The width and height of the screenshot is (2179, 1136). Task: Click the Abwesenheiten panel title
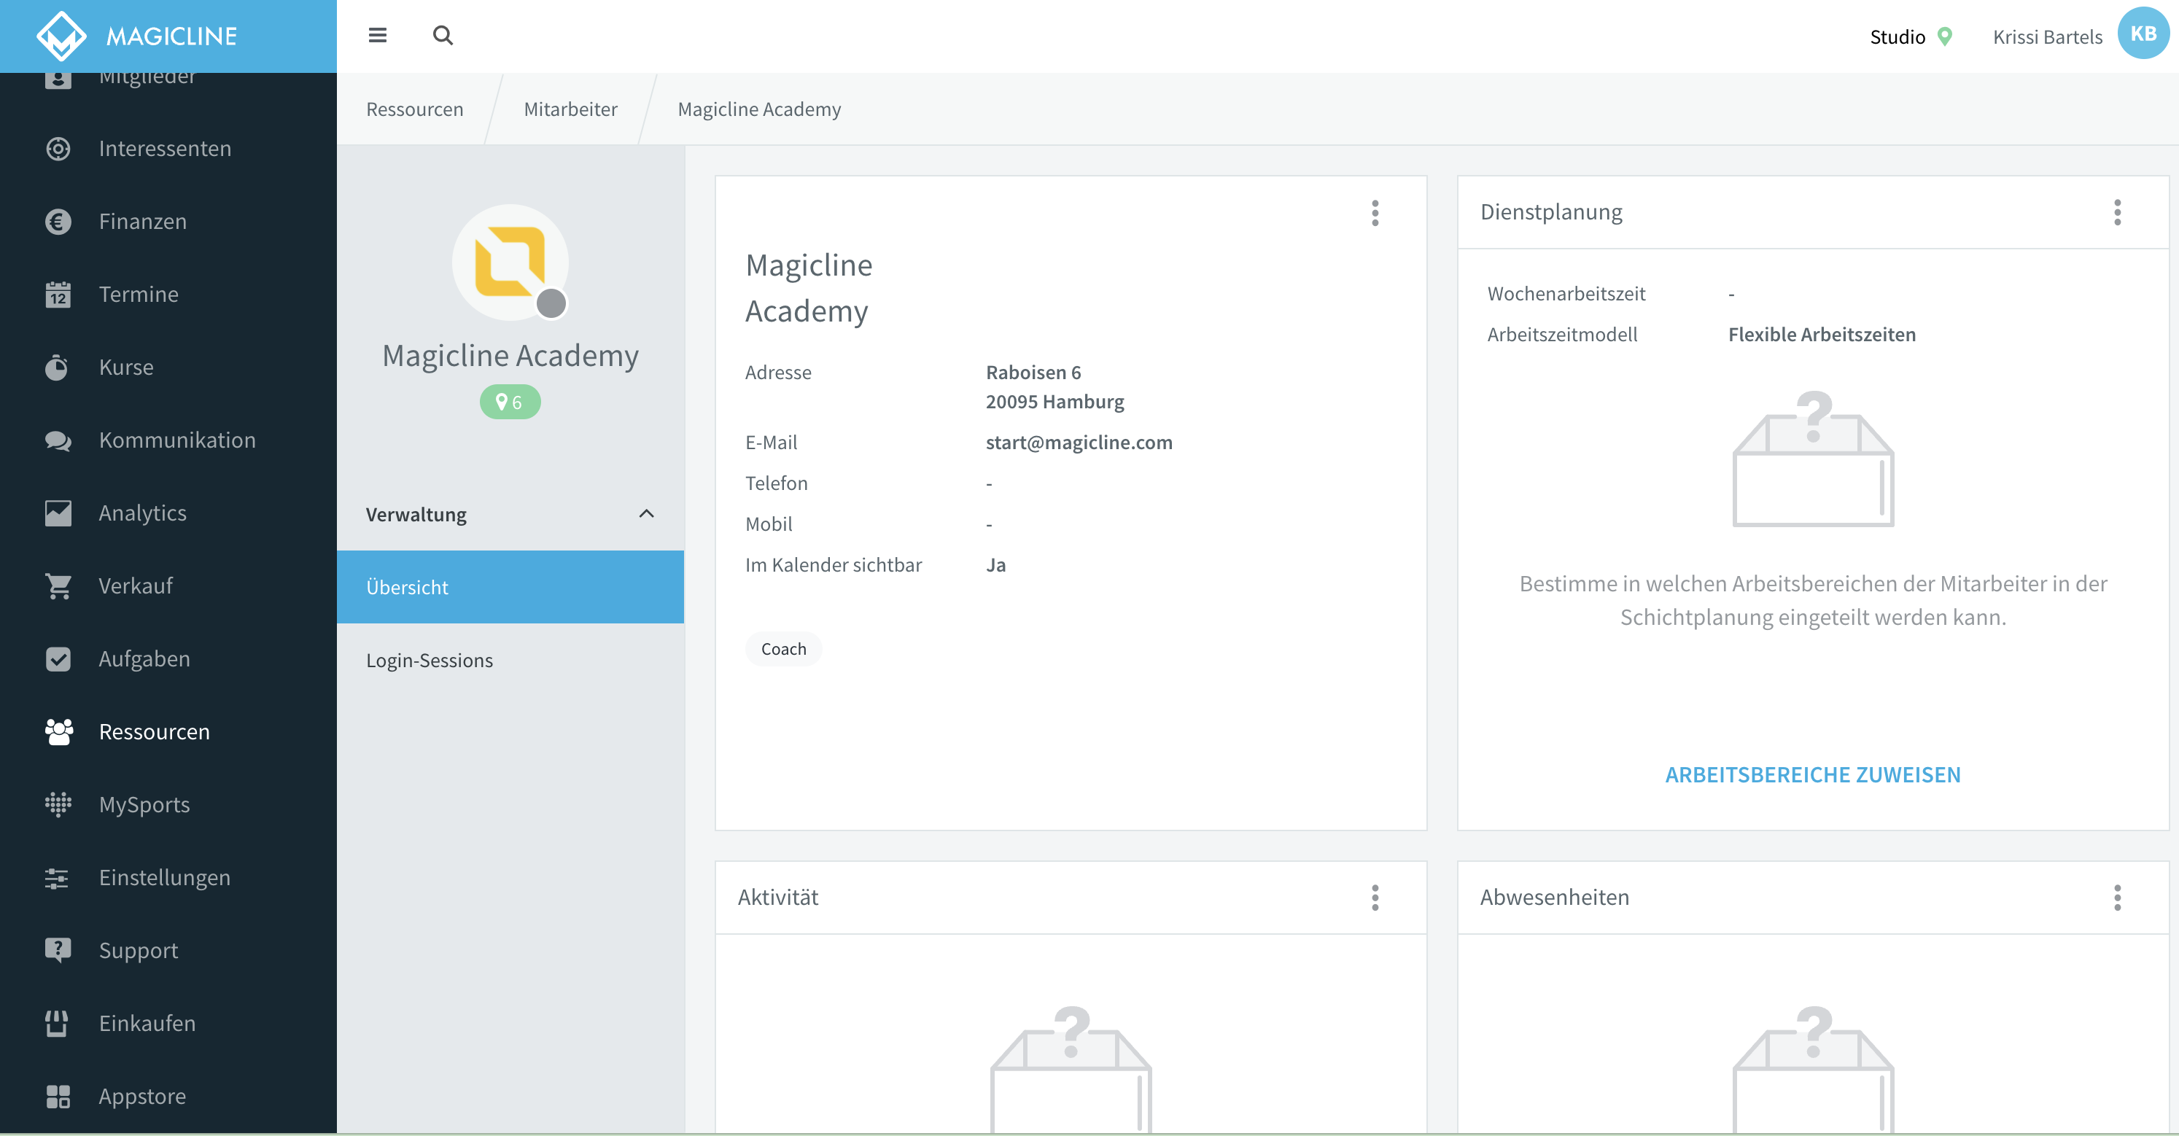coord(1554,897)
